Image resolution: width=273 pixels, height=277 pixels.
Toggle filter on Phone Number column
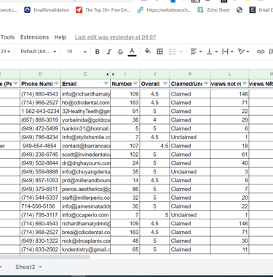(56, 84)
